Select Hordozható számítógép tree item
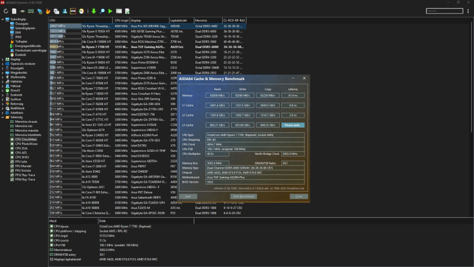Image resolution: width=474 pixels, height=267 pixels. point(31,50)
